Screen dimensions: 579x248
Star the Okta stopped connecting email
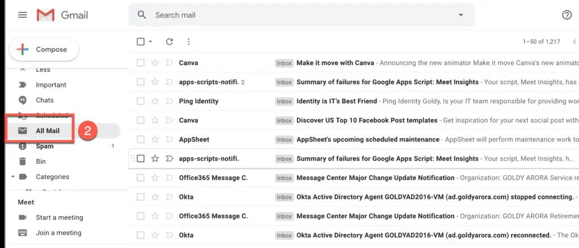tap(155, 197)
